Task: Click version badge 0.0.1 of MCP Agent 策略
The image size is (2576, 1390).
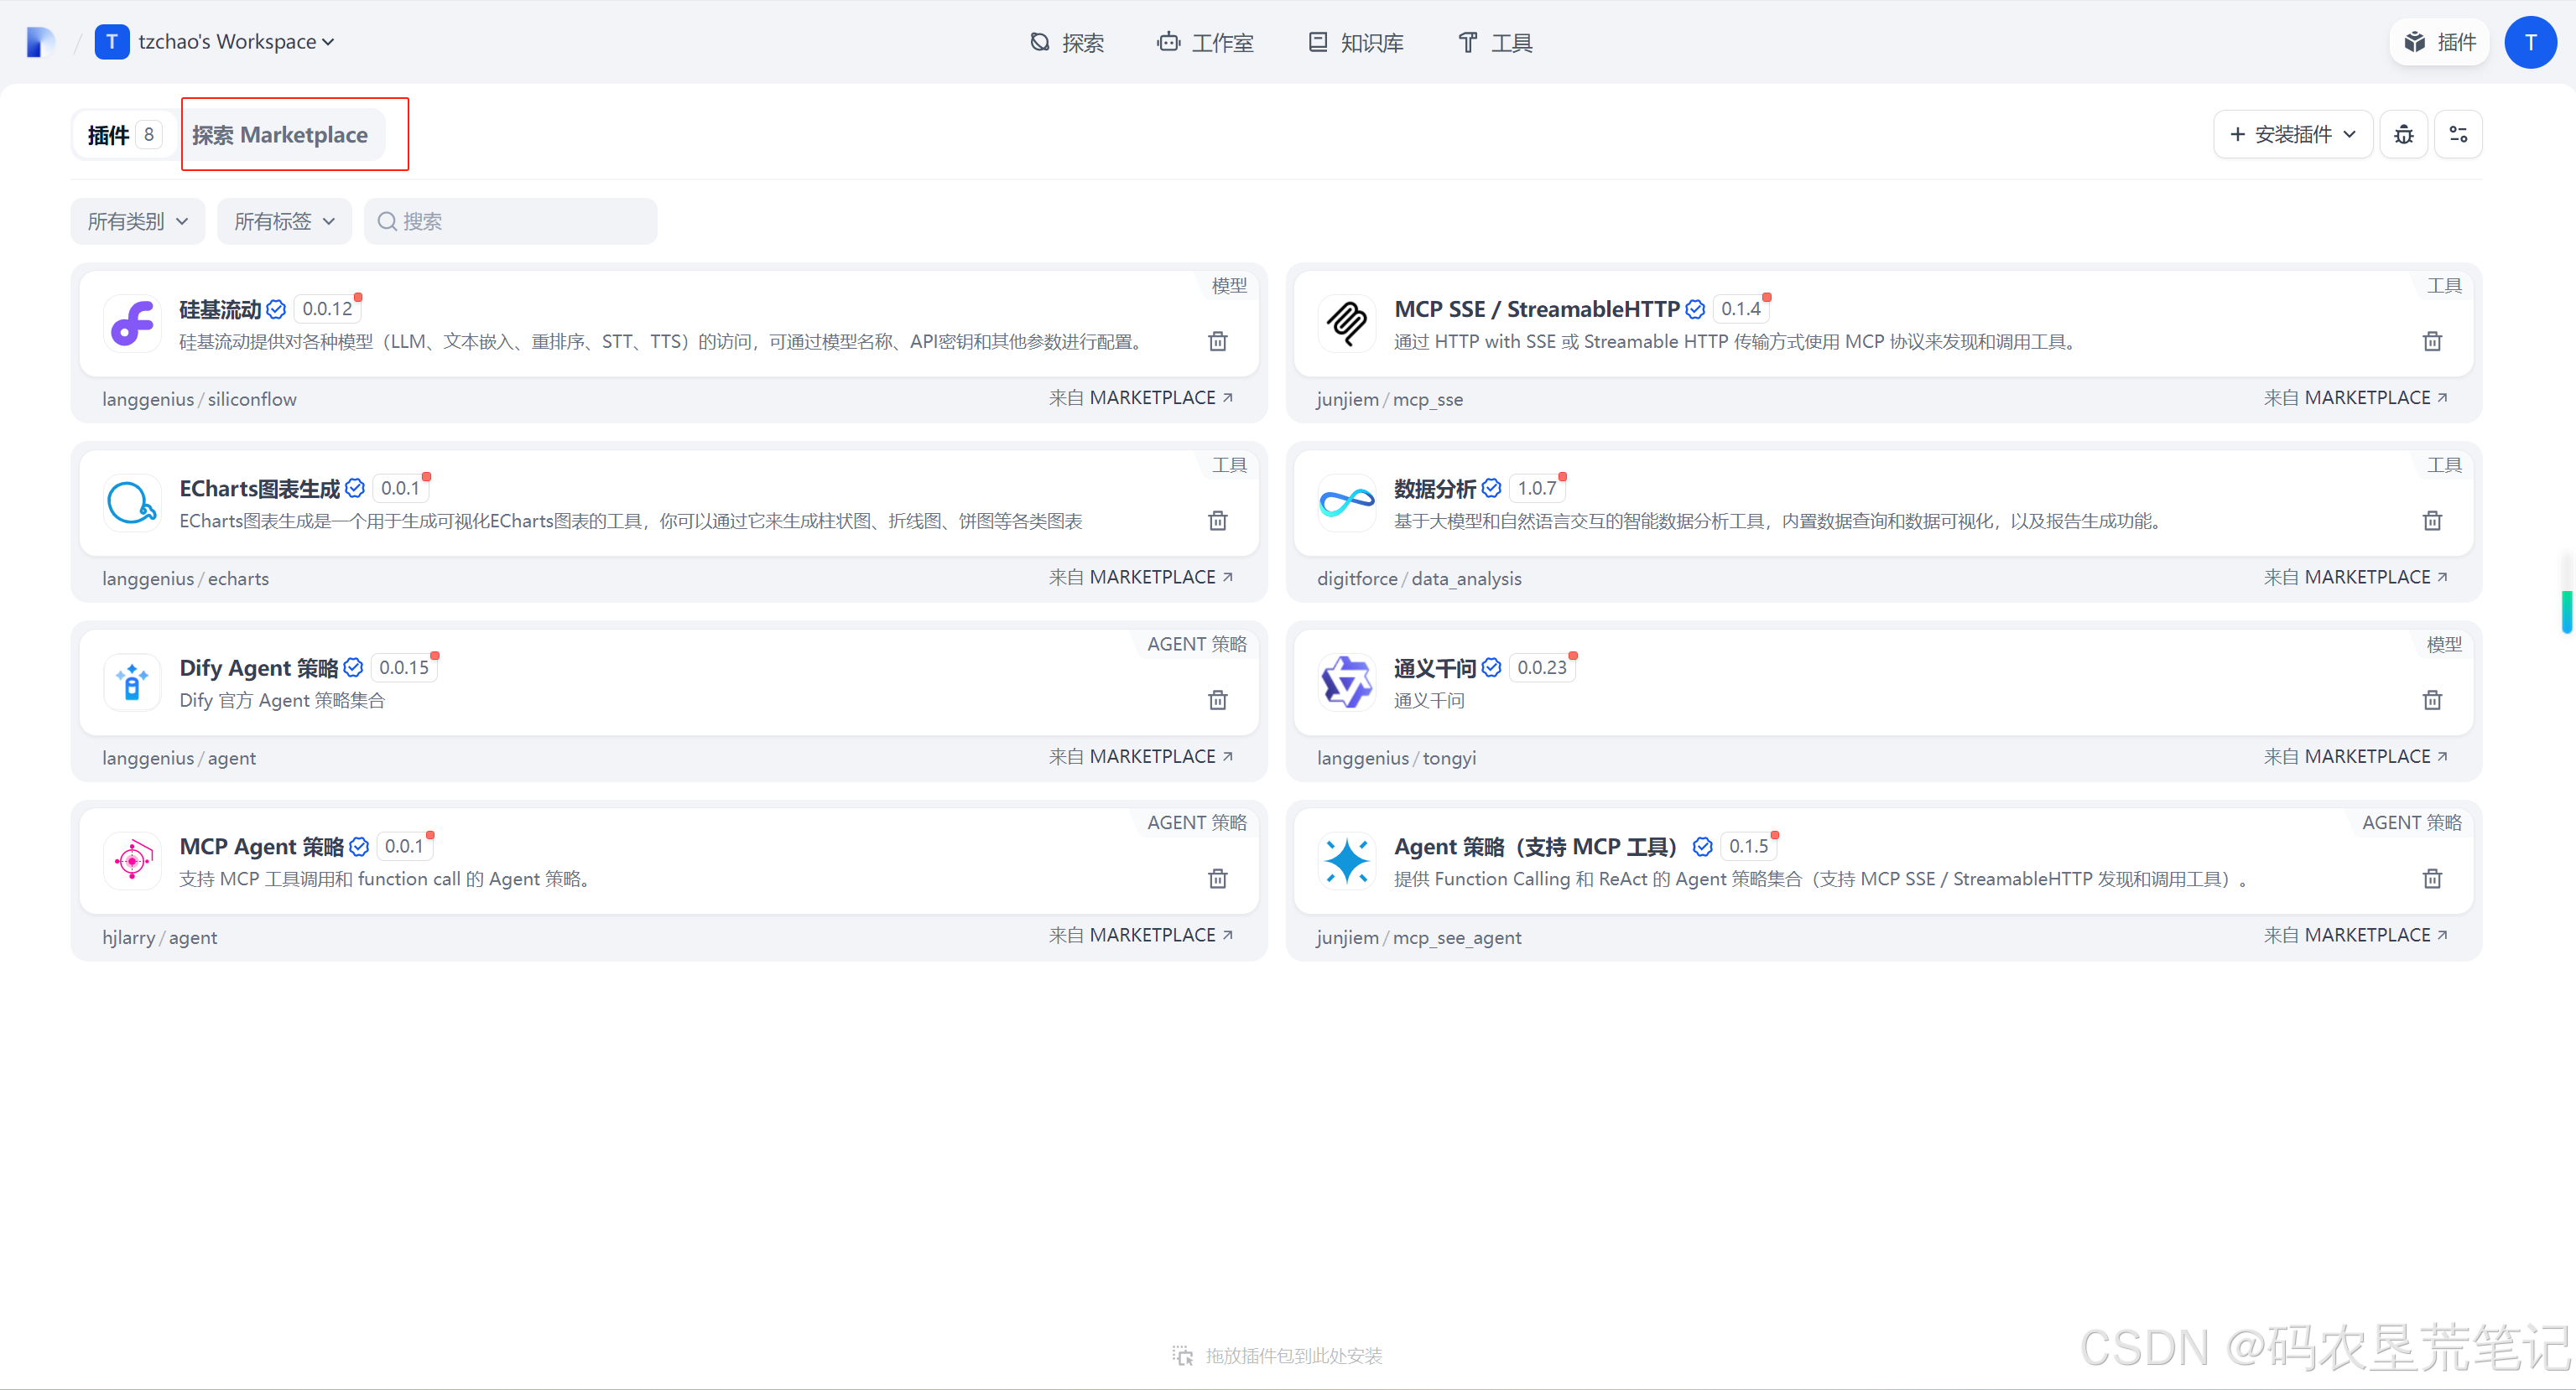Action: (x=405, y=847)
